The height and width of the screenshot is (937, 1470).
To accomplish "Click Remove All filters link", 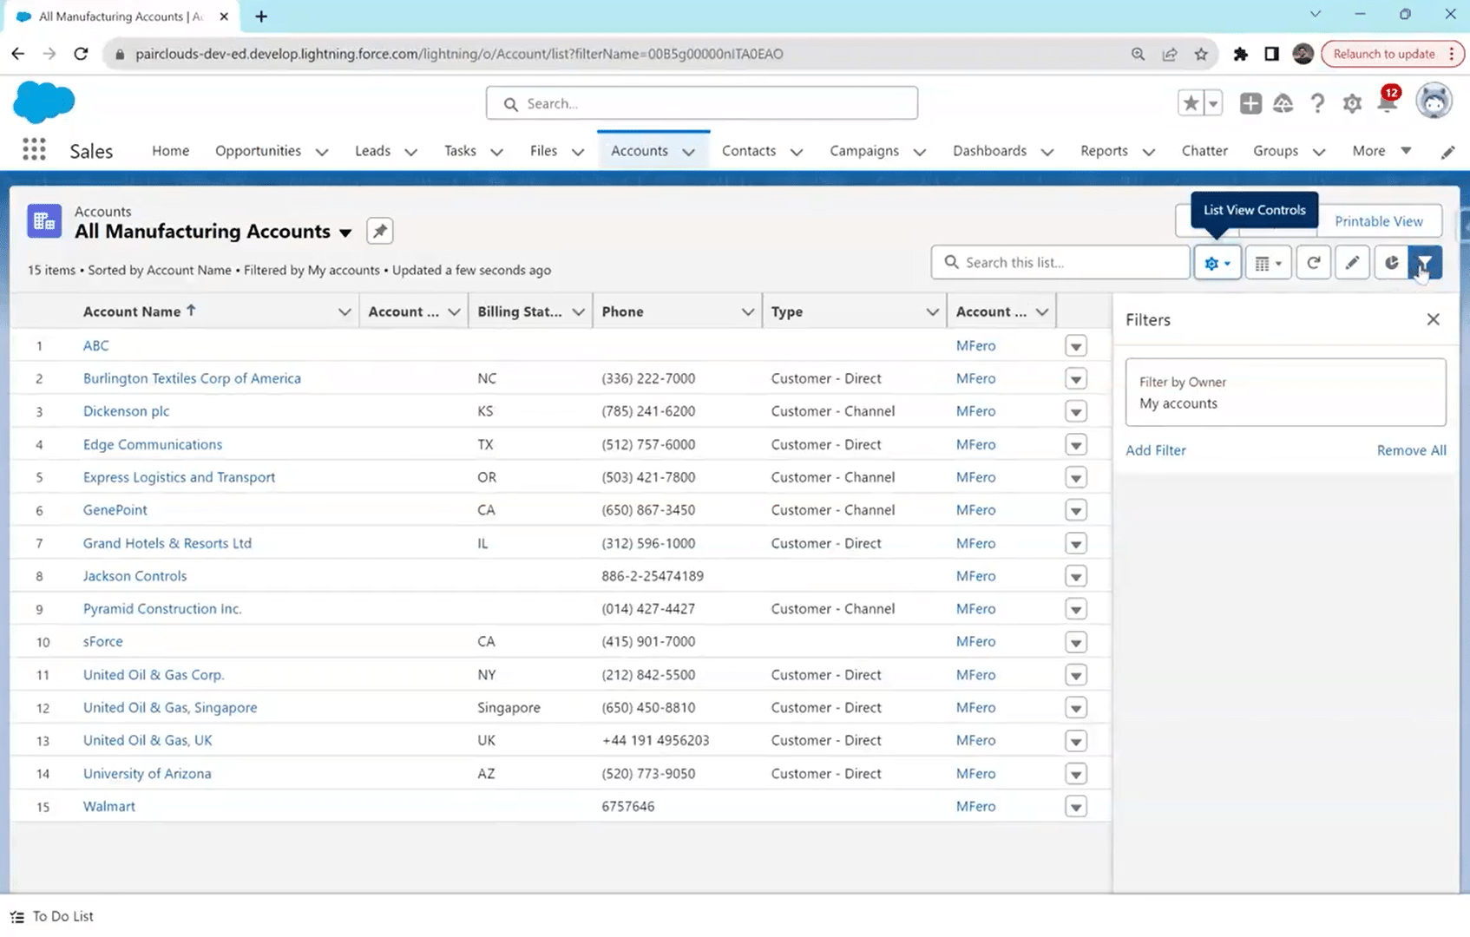I will click(x=1411, y=450).
